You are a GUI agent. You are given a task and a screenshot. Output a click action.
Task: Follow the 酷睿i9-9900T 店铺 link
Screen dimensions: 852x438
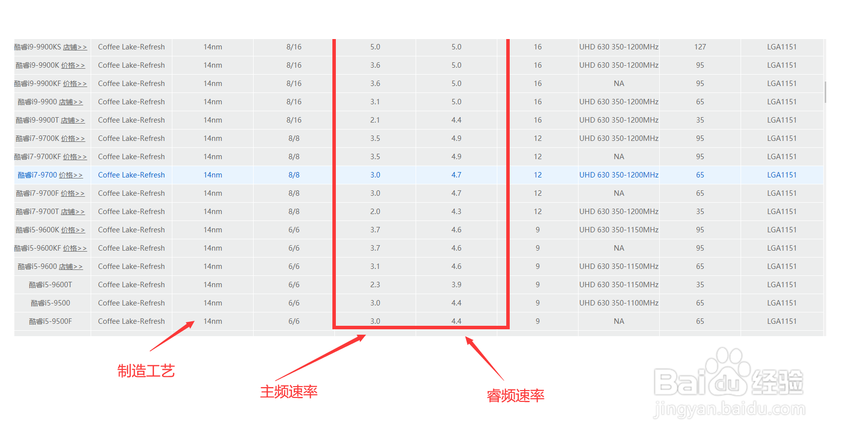73,120
